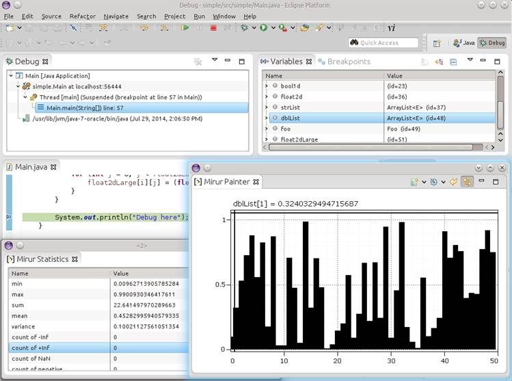512x381 pixels.
Task: Click the breakpoint marker beside the println line
Action: [x=8, y=217]
